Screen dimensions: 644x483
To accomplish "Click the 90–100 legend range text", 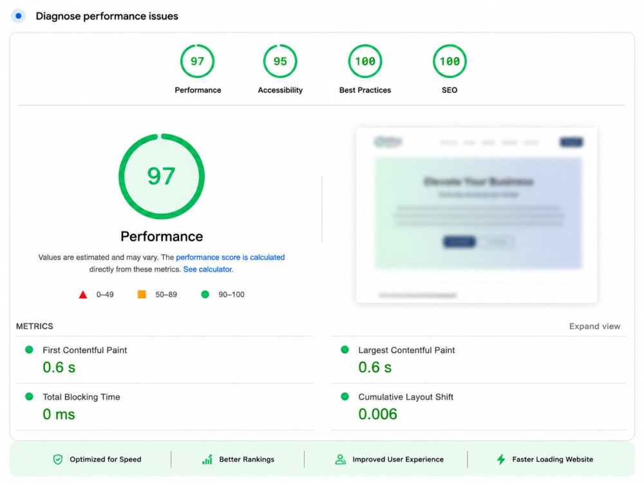I will [232, 294].
